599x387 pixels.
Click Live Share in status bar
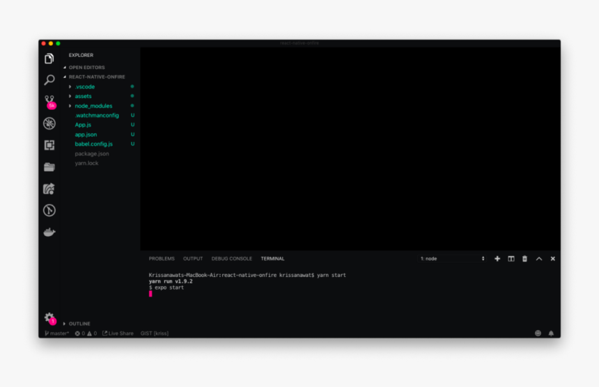point(118,333)
